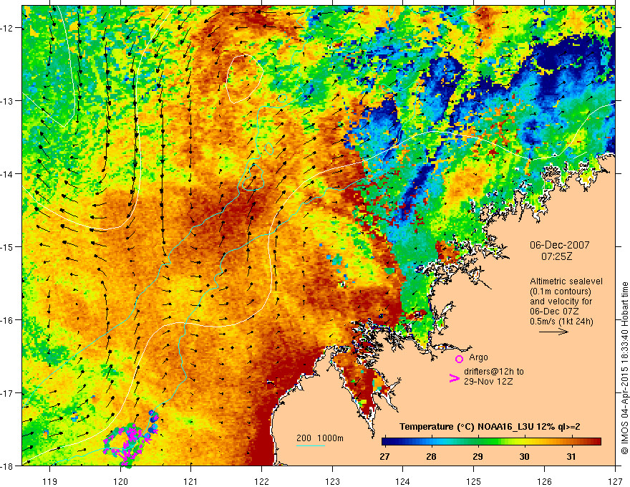Click the '07:25Z' time text
The height and width of the screenshot is (487, 630).
click(556, 256)
